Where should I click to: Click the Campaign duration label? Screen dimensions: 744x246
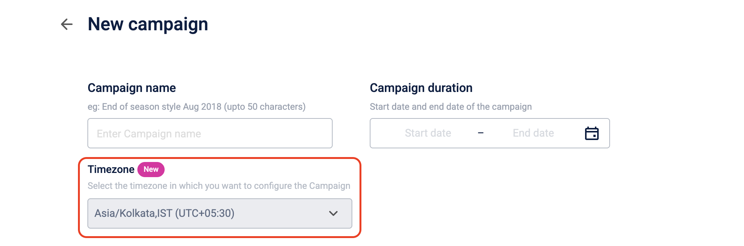point(421,88)
